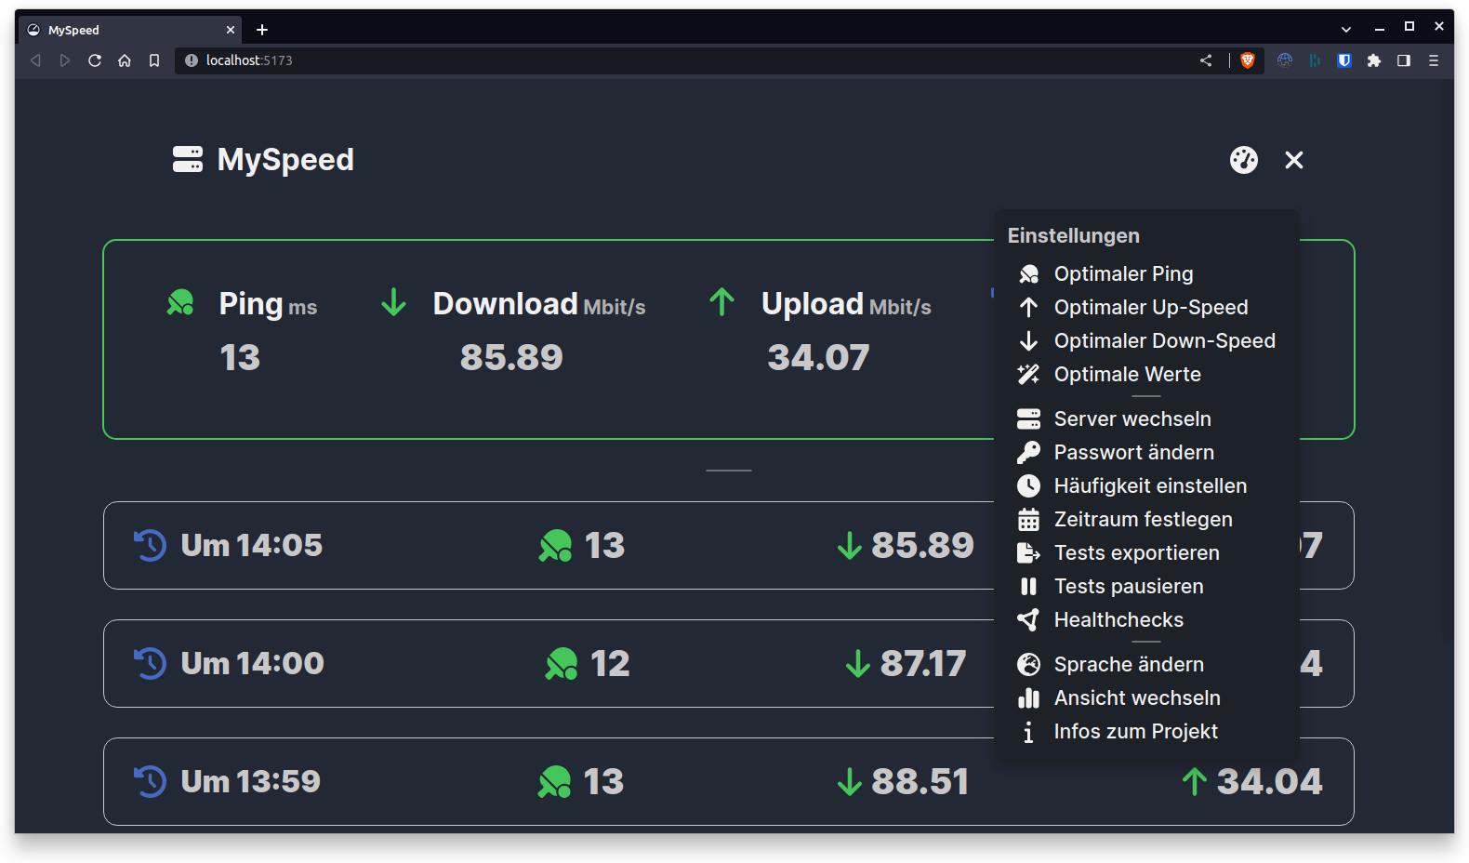
Task: Click down-arrow icon next to Optimaler Down-Speed
Action: click(x=1028, y=340)
